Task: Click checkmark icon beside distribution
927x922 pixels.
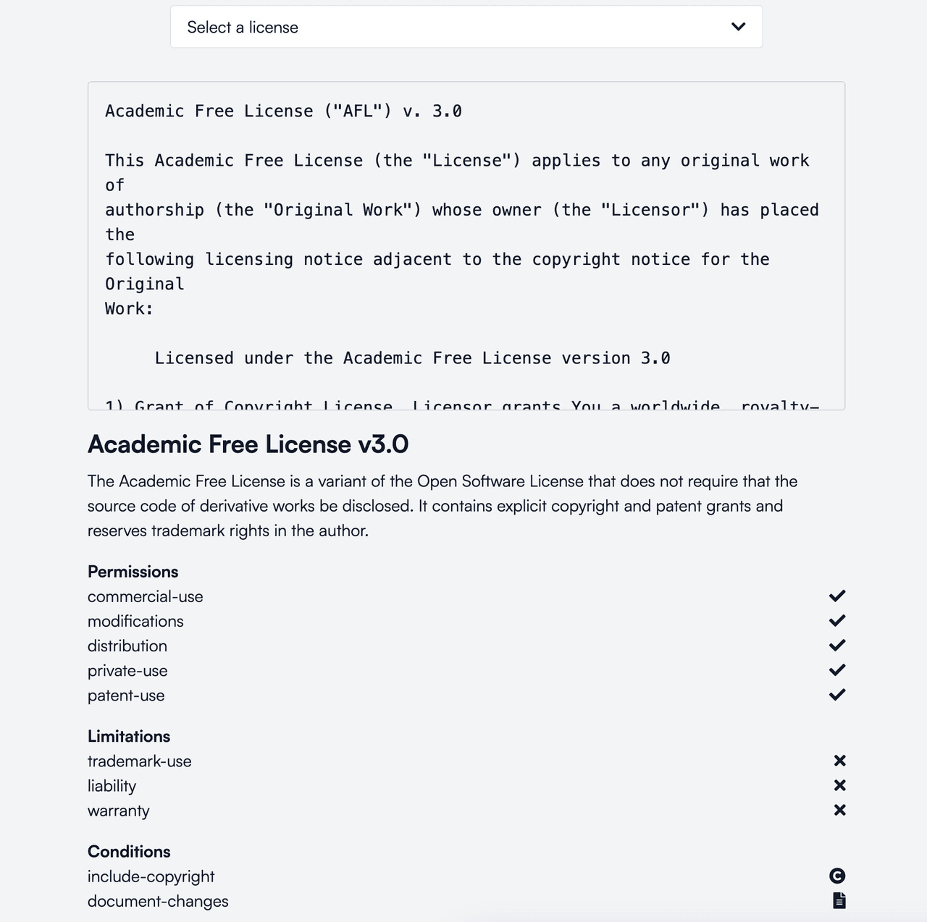Action: point(837,646)
